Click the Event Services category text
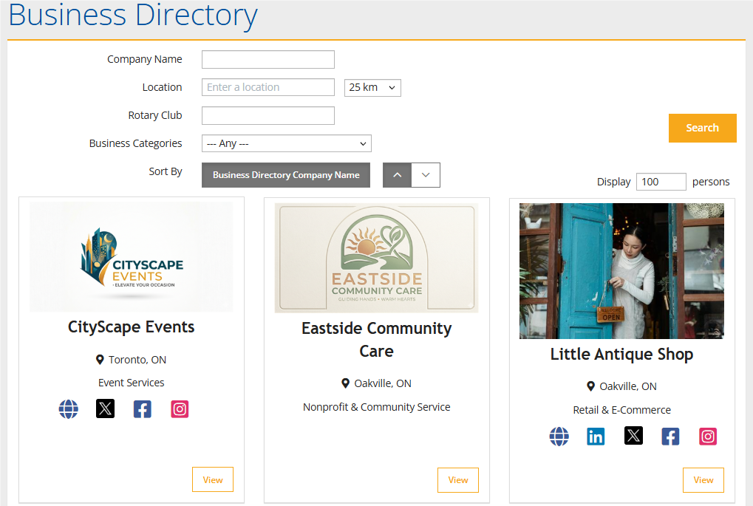The height and width of the screenshot is (506, 753). pos(131,383)
